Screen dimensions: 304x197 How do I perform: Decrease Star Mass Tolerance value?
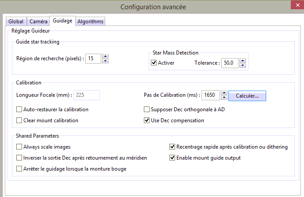(243, 66)
